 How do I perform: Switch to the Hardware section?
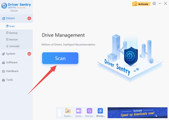pyautogui.click(x=12, y=71)
